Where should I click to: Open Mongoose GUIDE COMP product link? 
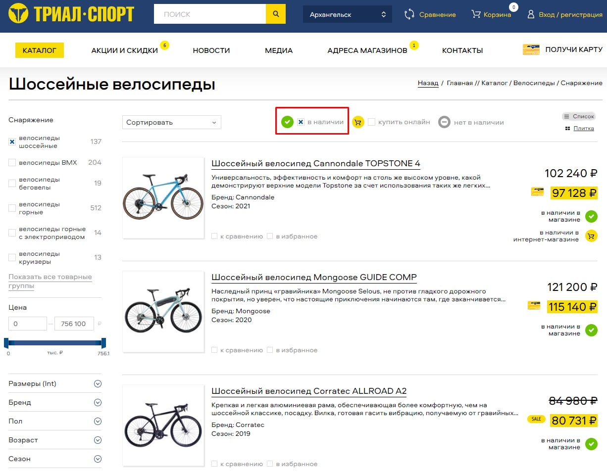click(x=314, y=278)
